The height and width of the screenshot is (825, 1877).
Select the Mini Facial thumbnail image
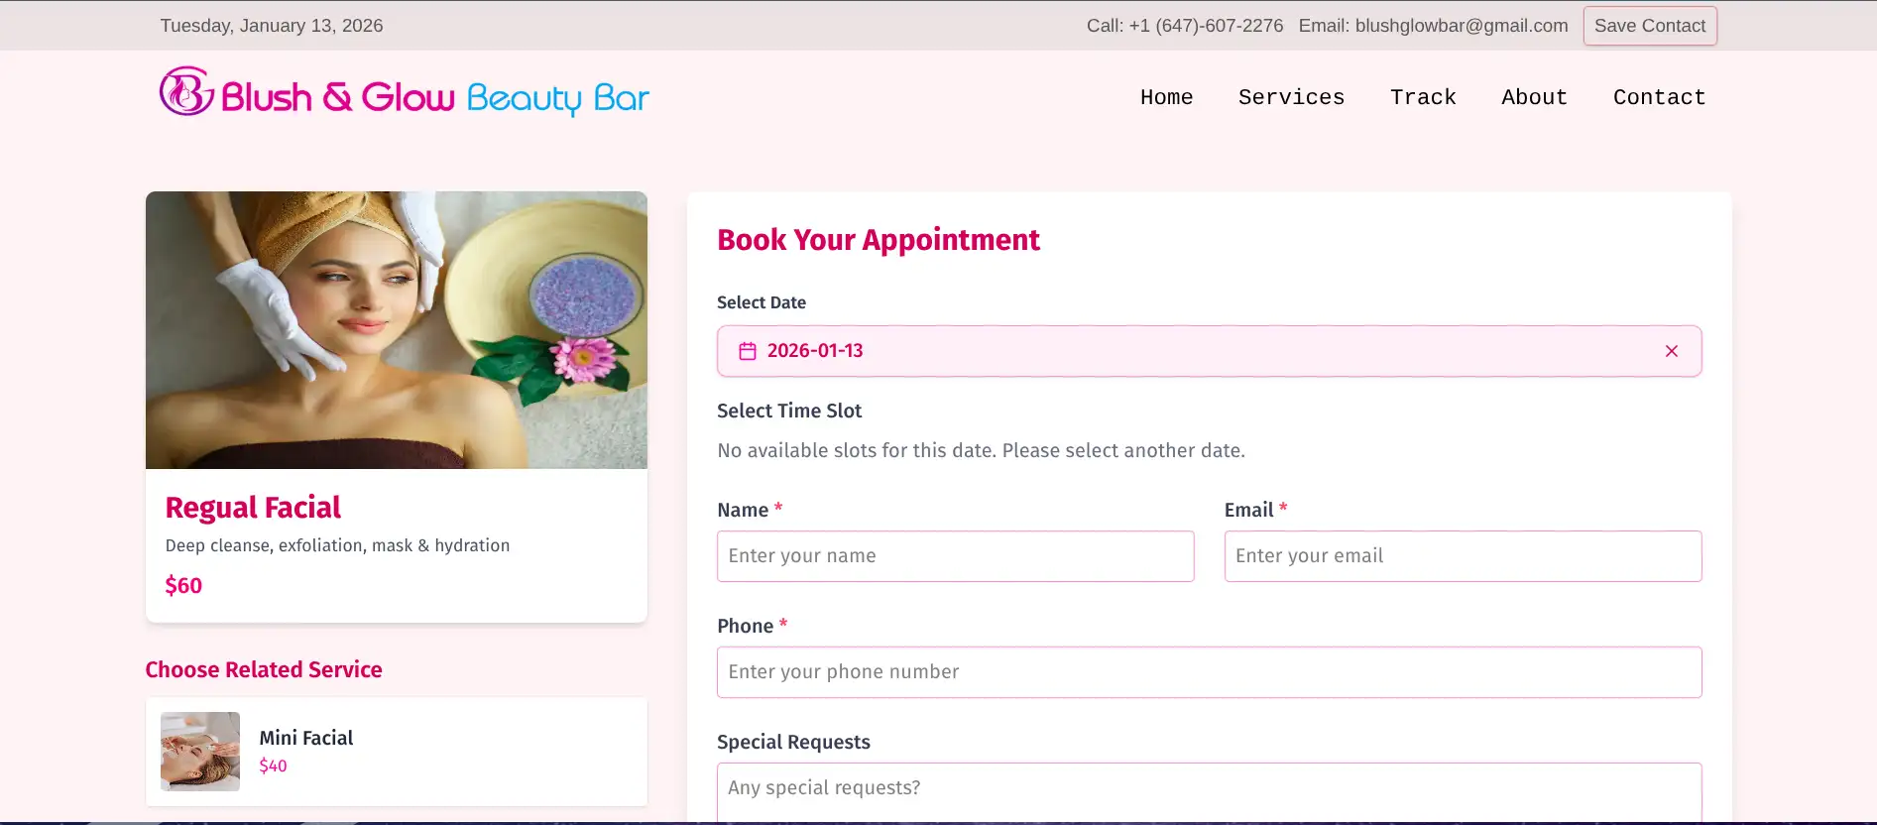(200, 752)
